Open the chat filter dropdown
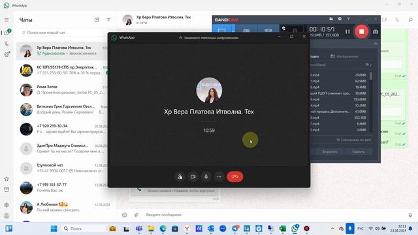This screenshot has height=235, width=418. (108, 20)
